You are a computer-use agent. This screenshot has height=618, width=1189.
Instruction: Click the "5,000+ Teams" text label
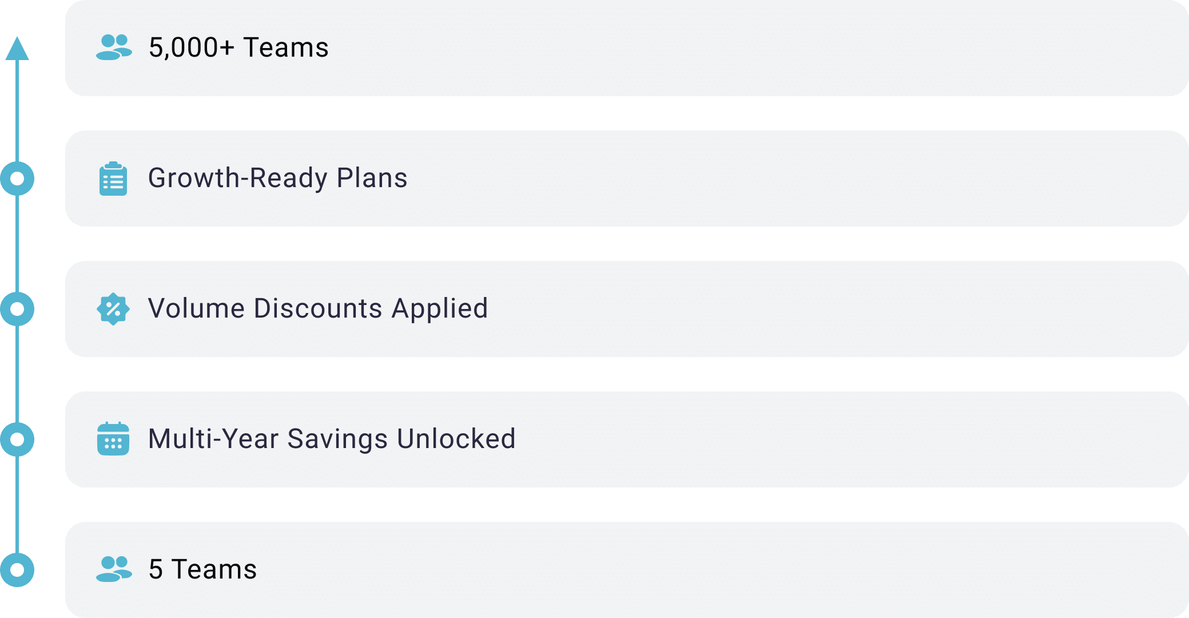point(238,47)
